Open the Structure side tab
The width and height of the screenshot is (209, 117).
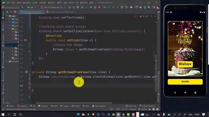[x=3, y=76]
